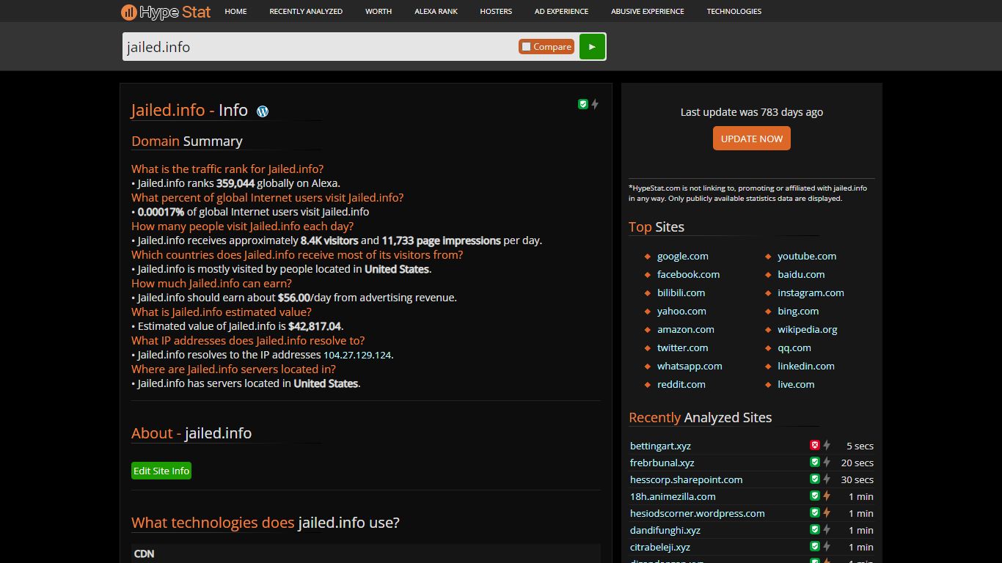The width and height of the screenshot is (1002, 563).
Task: Click the green shield icon for citrabeleji.xyz
Action: 814,546
